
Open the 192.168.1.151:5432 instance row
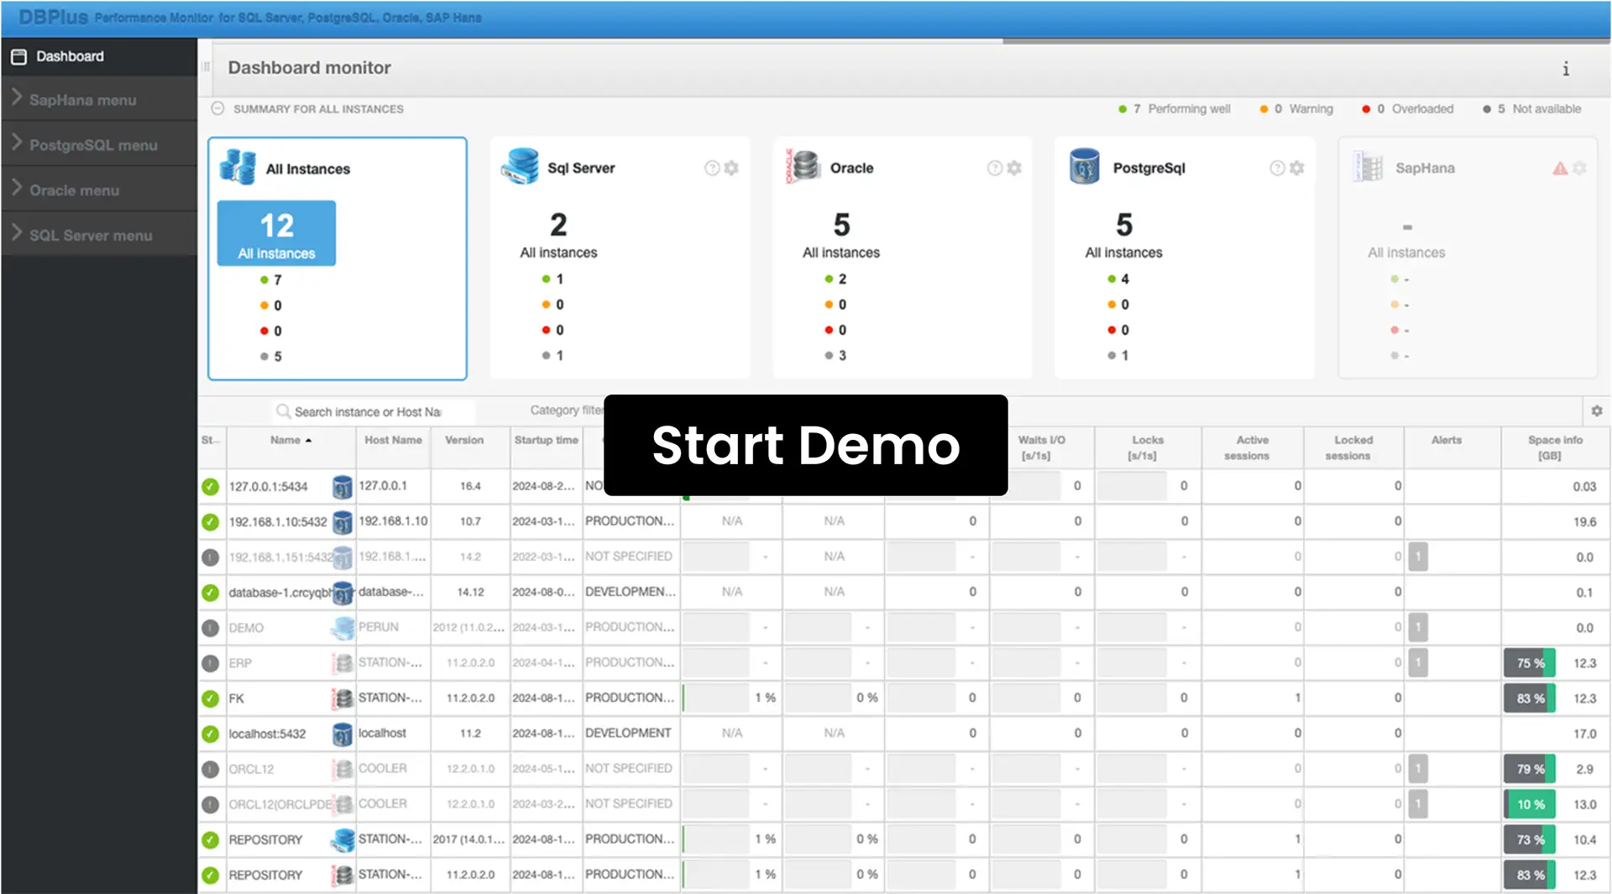click(905, 557)
